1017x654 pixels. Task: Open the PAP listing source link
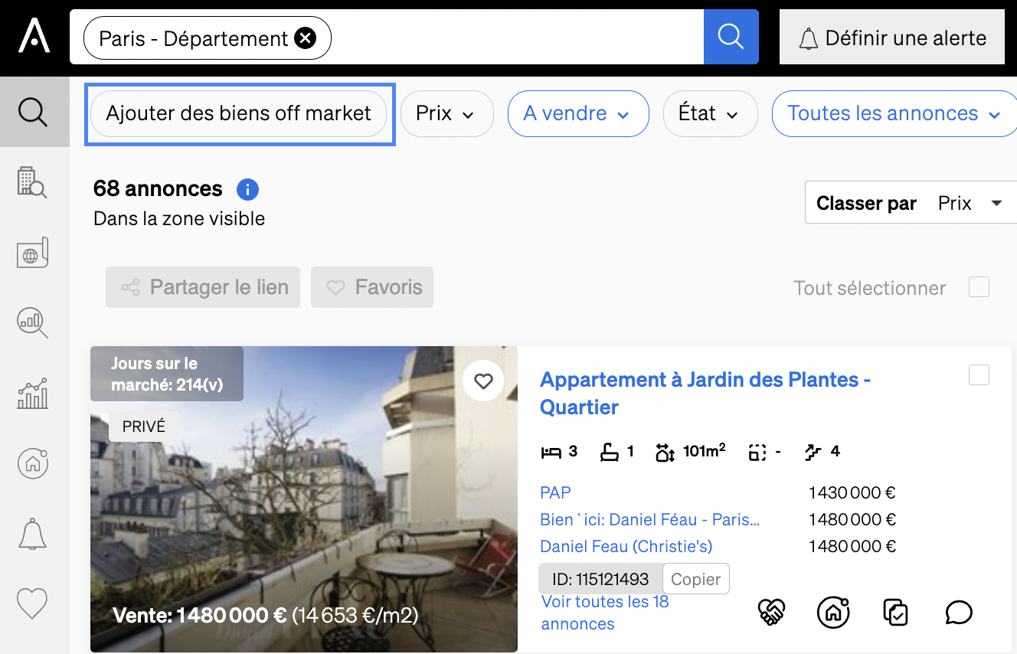[x=555, y=492]
